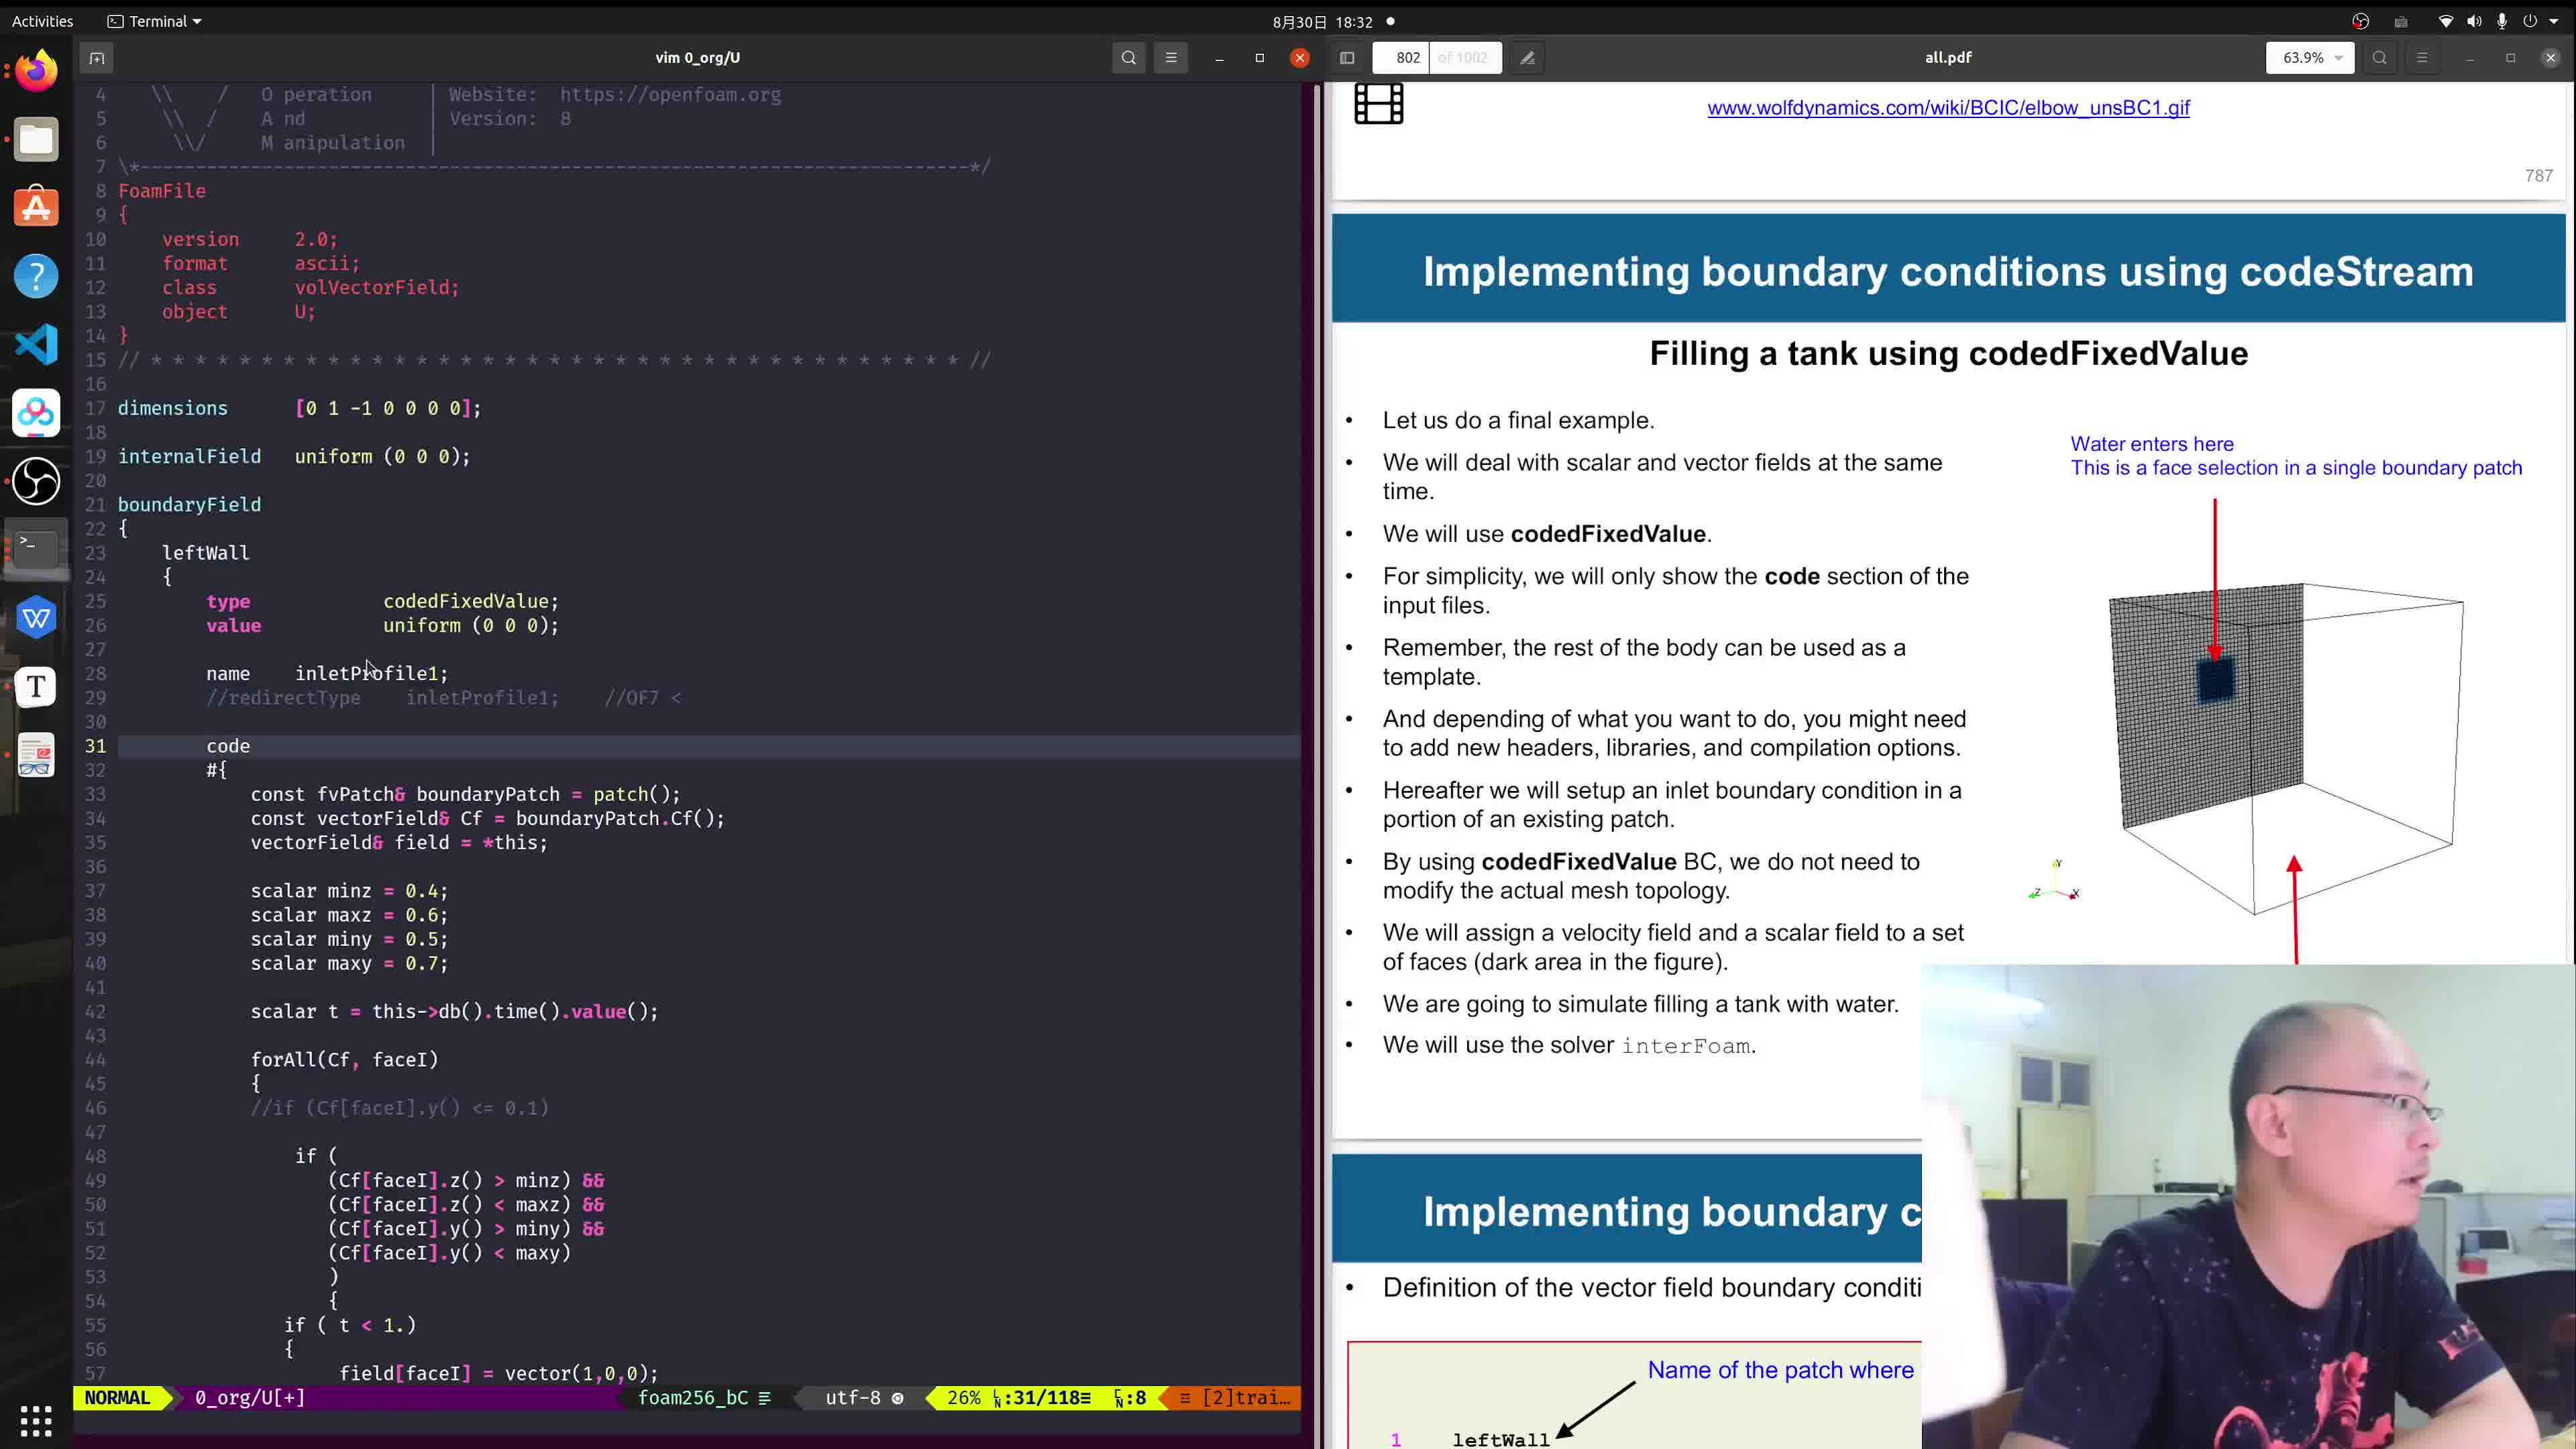Click the input method tray icon
Viewport: 2576px width, 1449px height.
click(x=2401, y=21)
